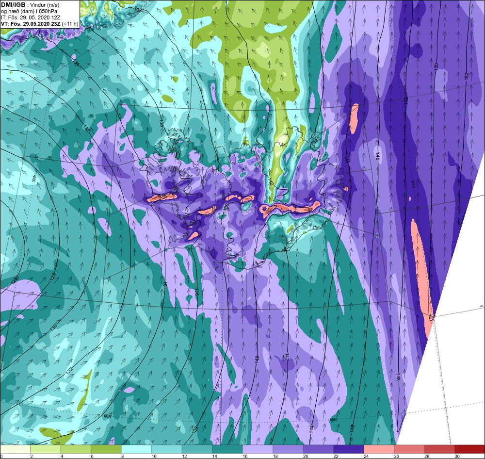The image size is (485, 459).
Task: Choose the 28–30 m/s red legend swatch
Action: click(440, 449)
